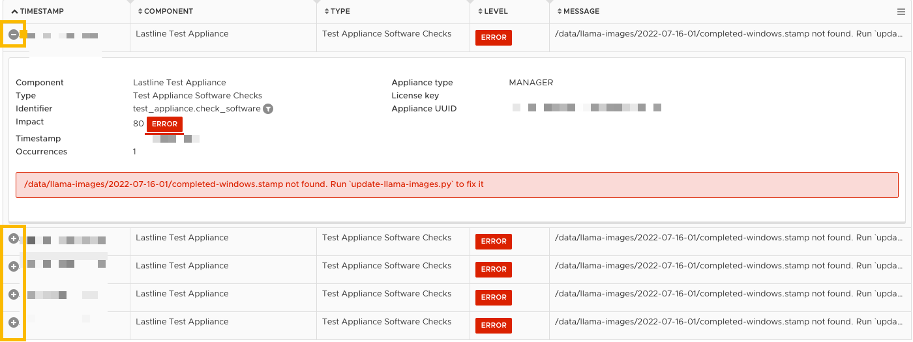Select the red error message banner text
This screenshot has width=913, height=342.
pyautogui.click(x=254, y=184)
